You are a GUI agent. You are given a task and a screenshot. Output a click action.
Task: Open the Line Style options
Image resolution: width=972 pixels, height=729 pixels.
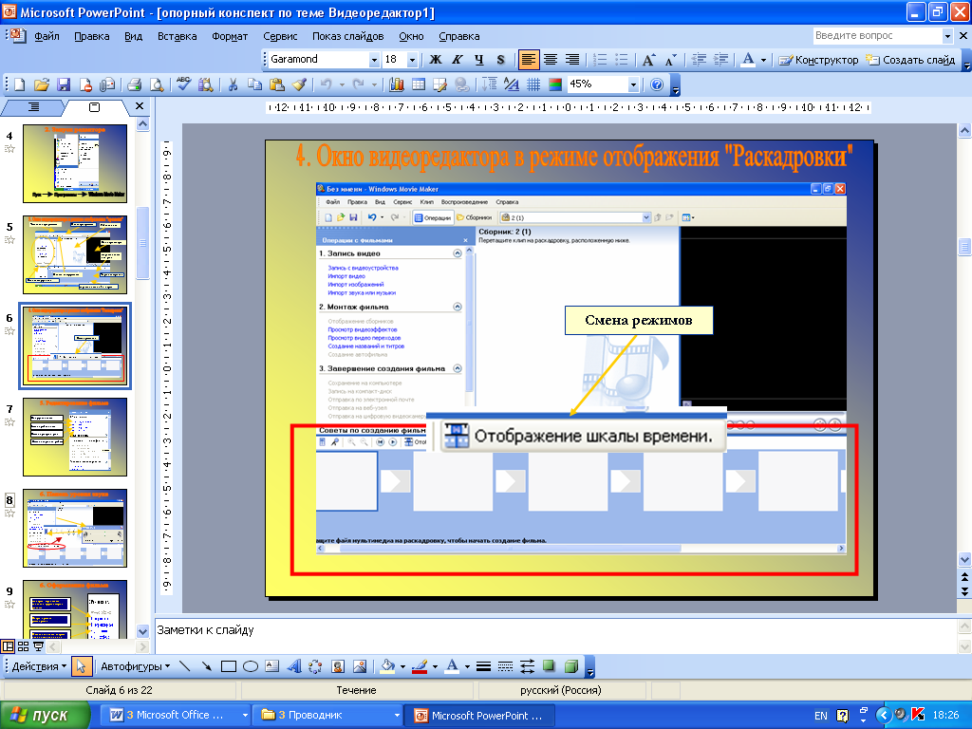484,666
